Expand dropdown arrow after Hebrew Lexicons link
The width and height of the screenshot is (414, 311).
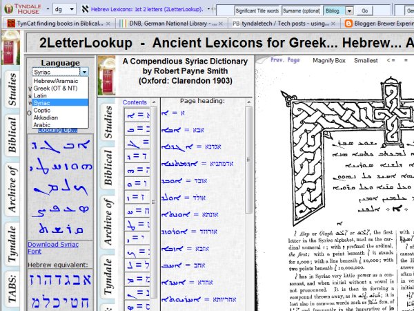[x=208, y=9]
